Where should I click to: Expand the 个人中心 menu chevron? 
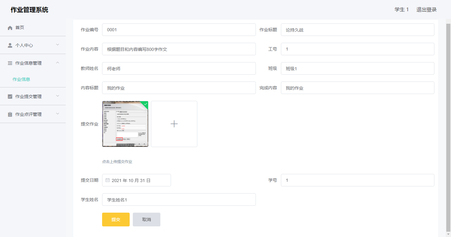click(58, 45)
